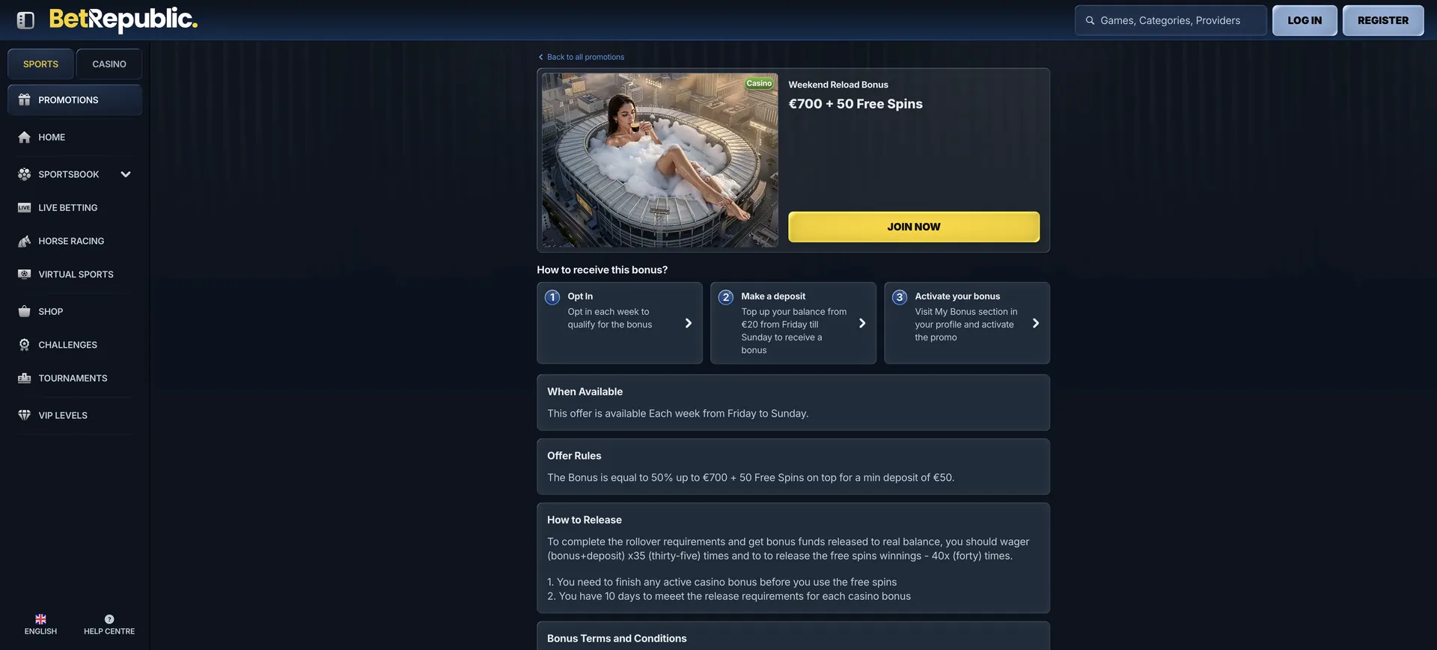The height and width of the screenshot is (650, 1437).
Task: Click the Sportsbook balls icon
Action: point(25,174)
